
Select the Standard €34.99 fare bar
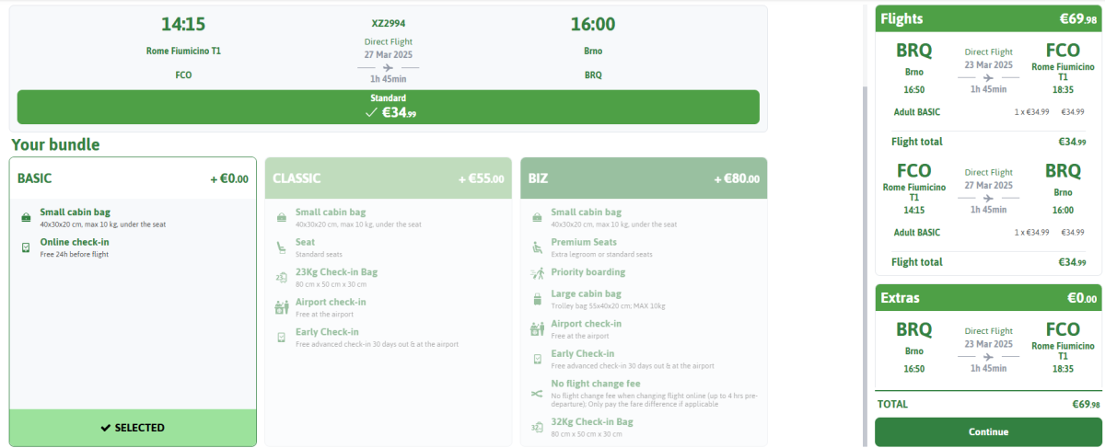point(388,107)
